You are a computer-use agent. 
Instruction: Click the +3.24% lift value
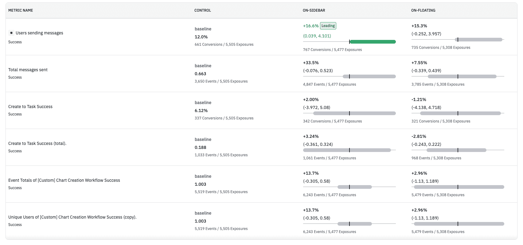[x=311, y=136]
